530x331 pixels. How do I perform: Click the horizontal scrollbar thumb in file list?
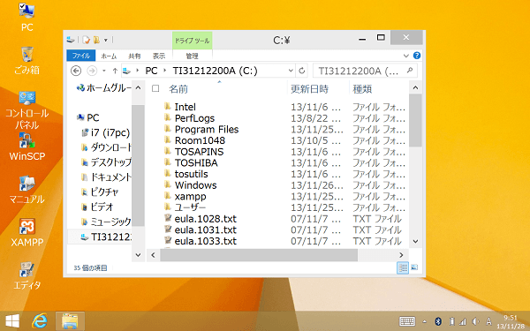(x=259, y=255)
